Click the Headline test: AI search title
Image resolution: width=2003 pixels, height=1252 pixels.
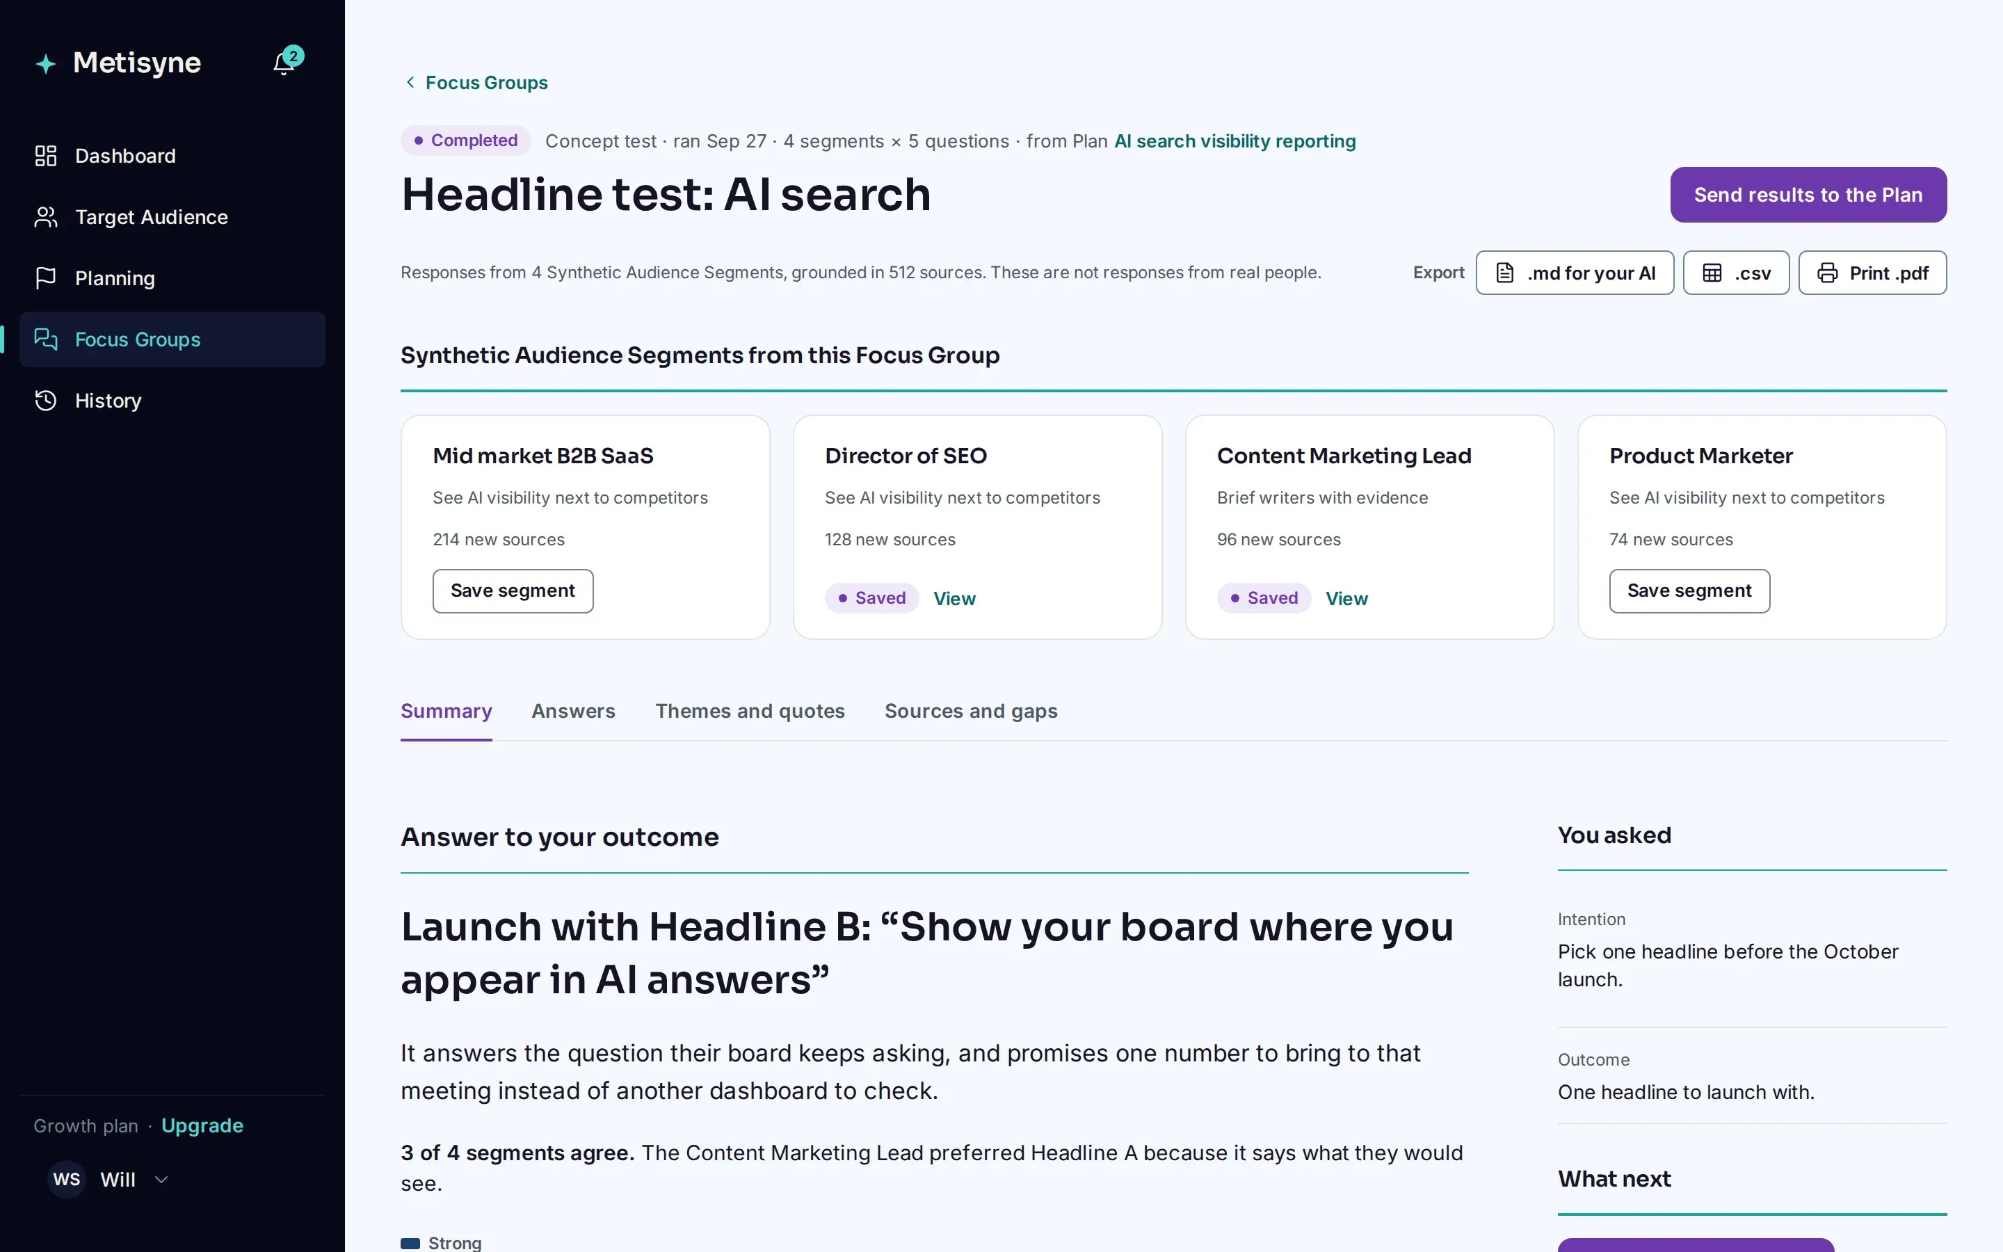click(666, 195)
